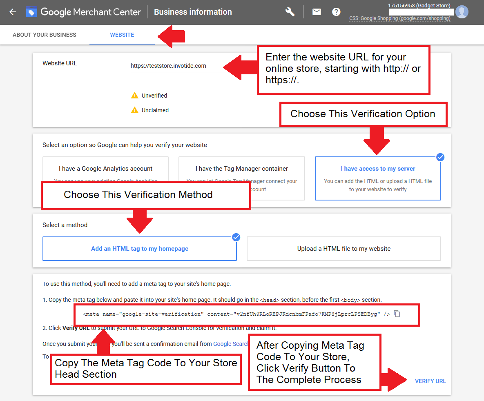Click the Unclaimed warning triangle icon

coord(134,110)
